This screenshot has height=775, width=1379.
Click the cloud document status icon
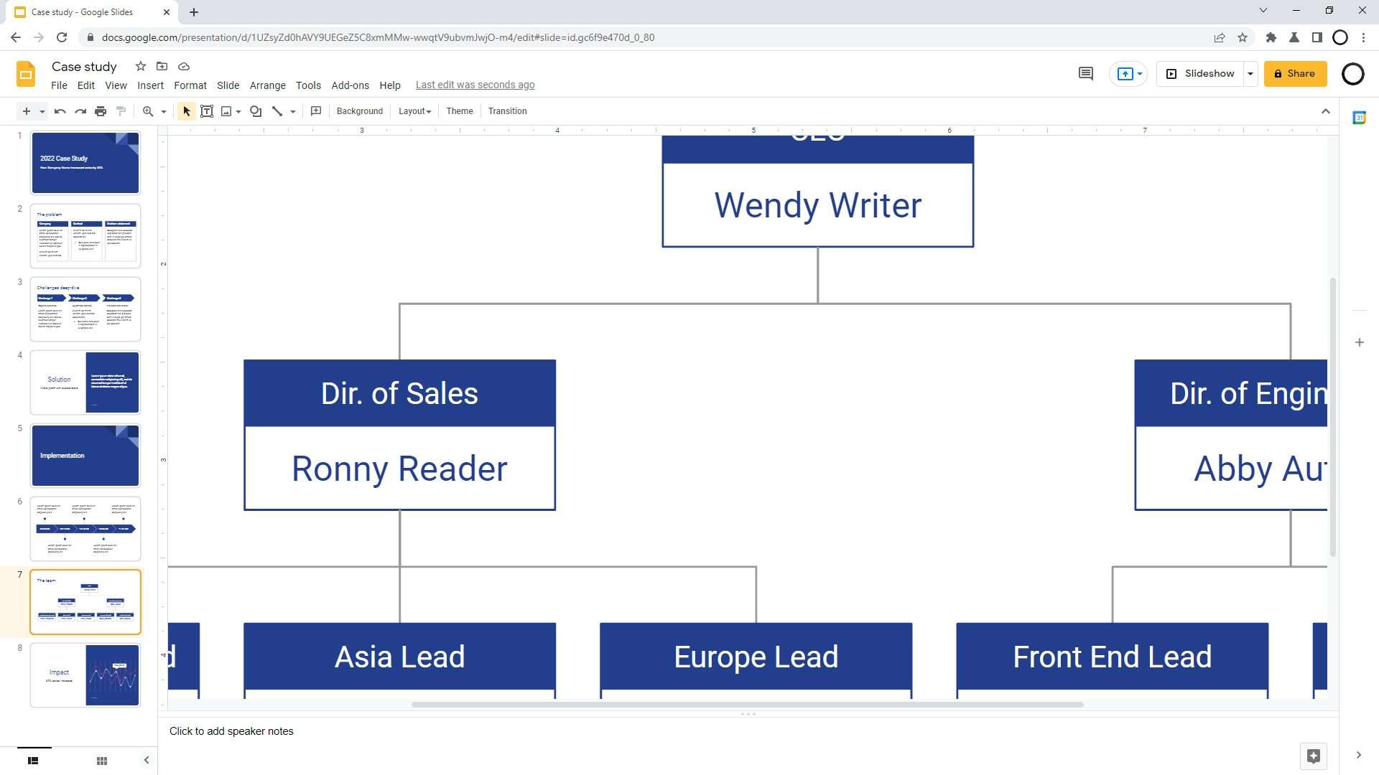(184, 66)
